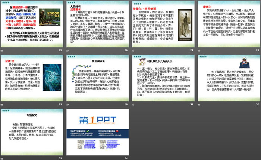Click animation star icon under slide 31

coord(133,104)
